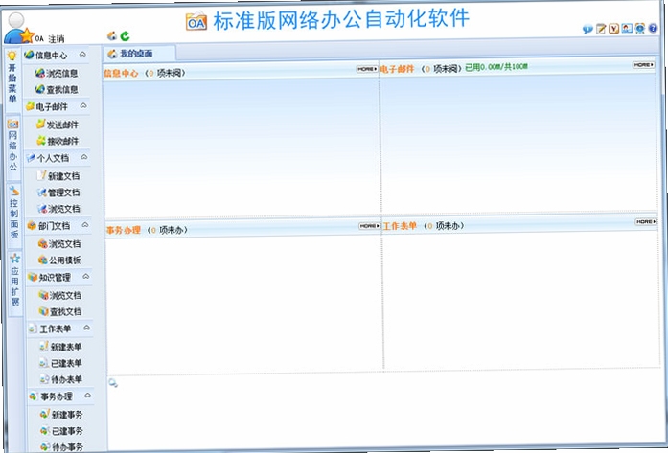Viewport: 668px width, 453px height.
Task: Collapse the 部门文档 group chevron
Action: 85,224
